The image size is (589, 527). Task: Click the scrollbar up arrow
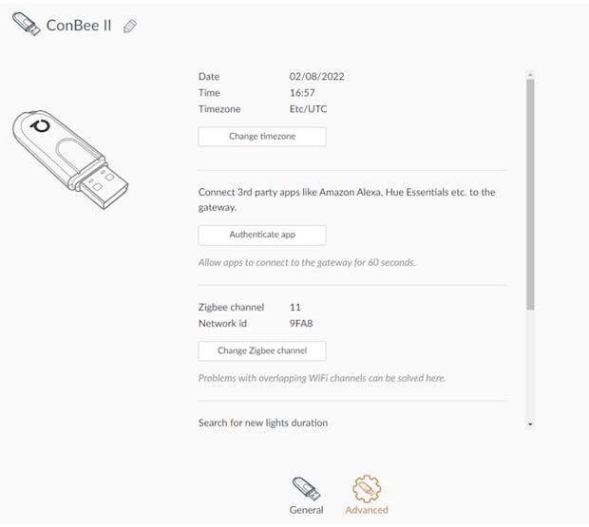[x=530, y=74]
